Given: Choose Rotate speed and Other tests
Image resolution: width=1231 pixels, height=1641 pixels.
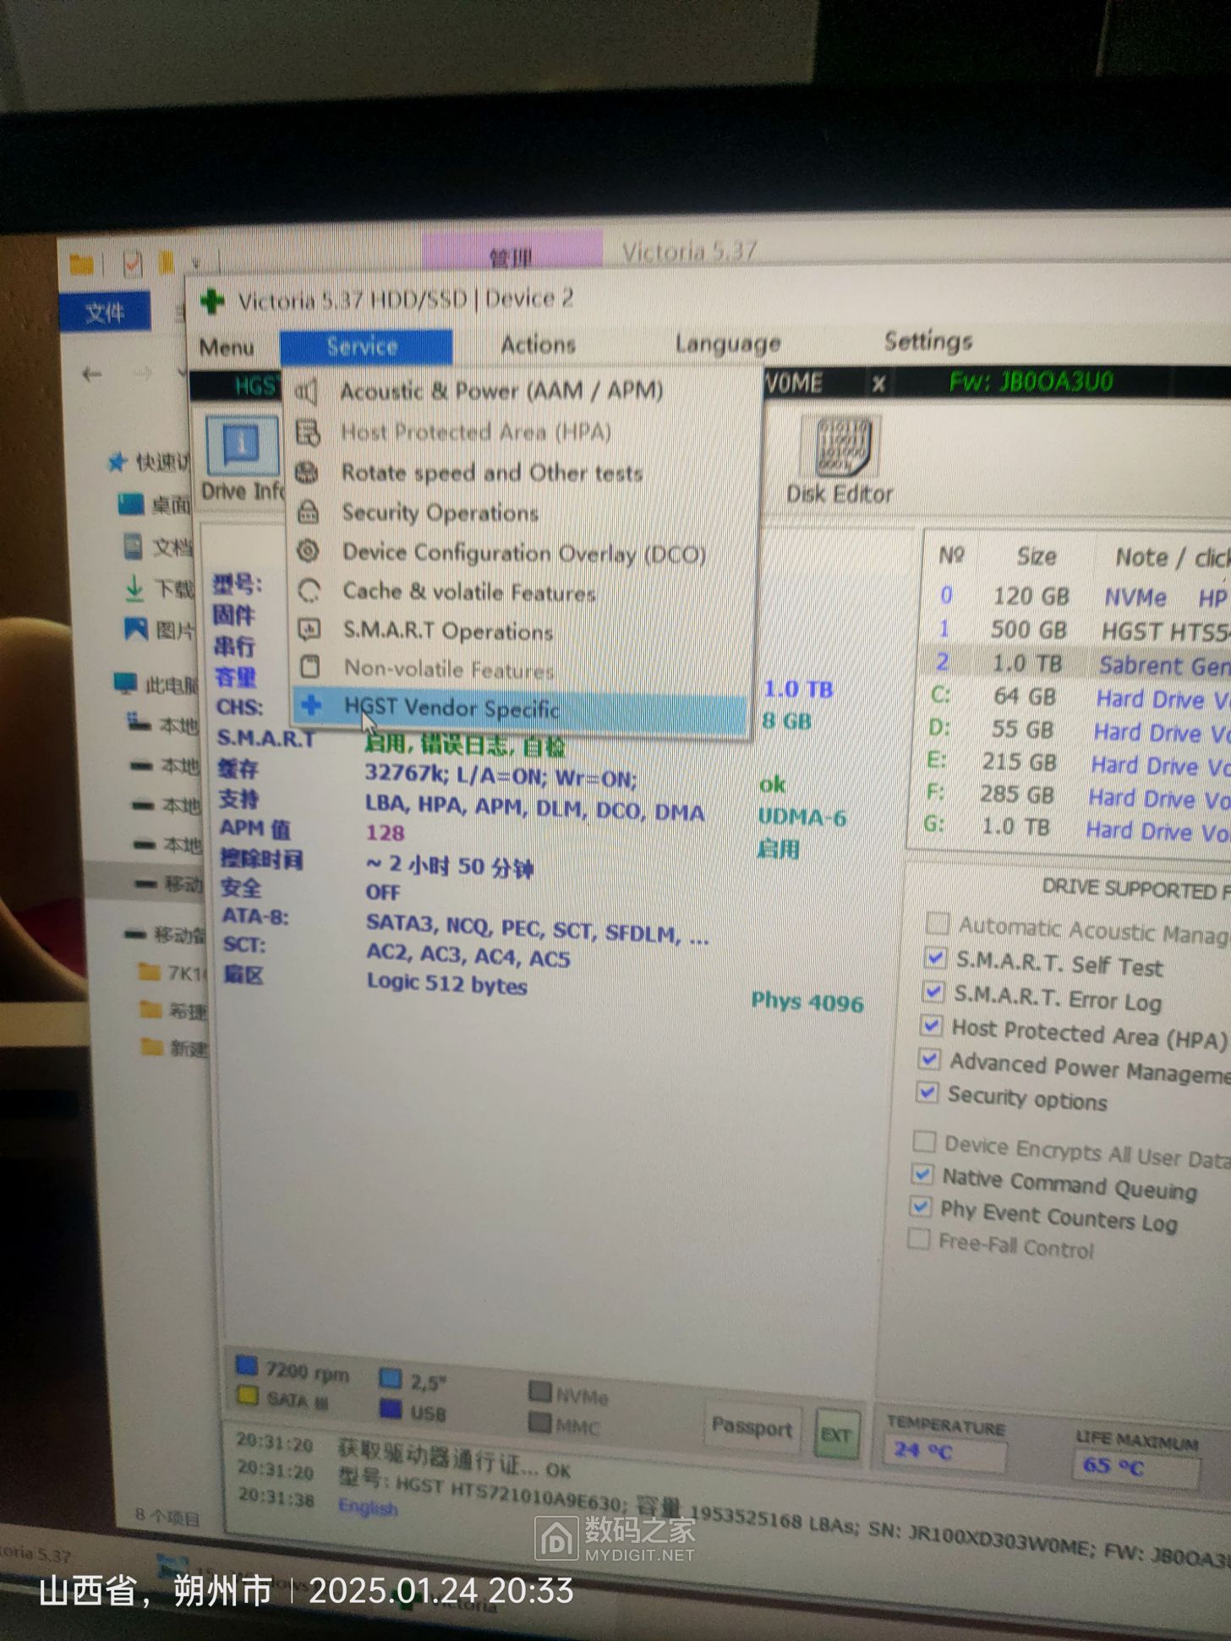Looking at the screenshot, I should click(491, 473).
